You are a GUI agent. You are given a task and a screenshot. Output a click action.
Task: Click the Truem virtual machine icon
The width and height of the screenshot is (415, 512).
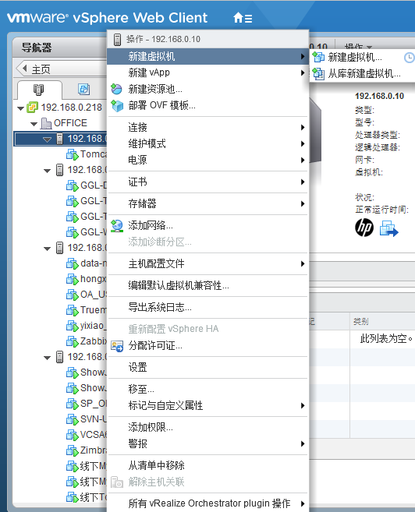coord(72,310)
